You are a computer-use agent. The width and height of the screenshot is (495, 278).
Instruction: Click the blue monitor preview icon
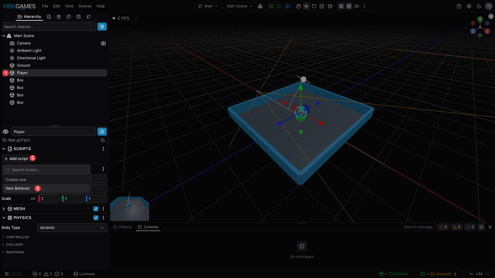click(x=287, y=6)
